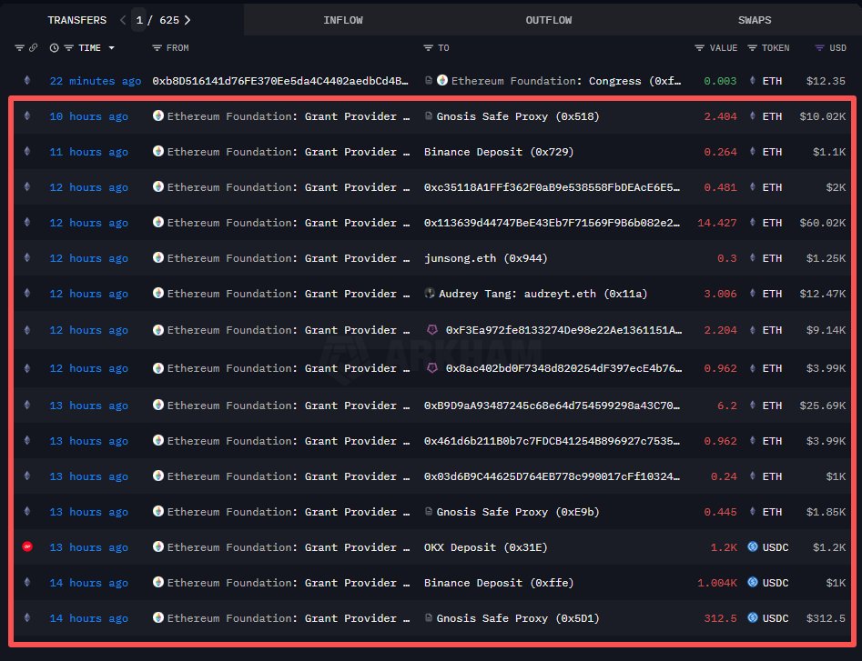Screen dimensions: 862x661
Task: Click the ETH chain icon in the first row
Action: (x=26, y=81)
